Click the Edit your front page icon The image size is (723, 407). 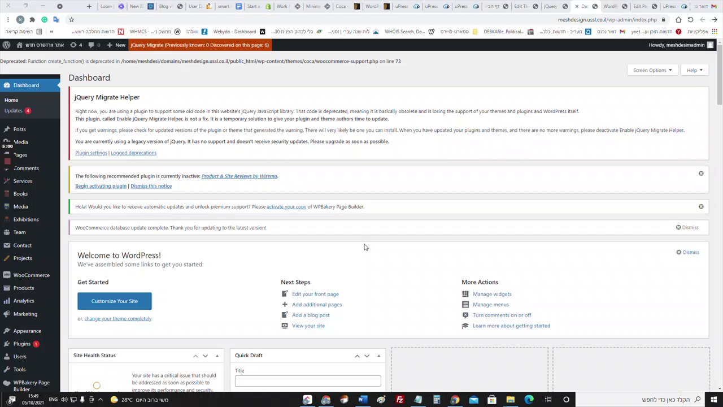(285, 294)
